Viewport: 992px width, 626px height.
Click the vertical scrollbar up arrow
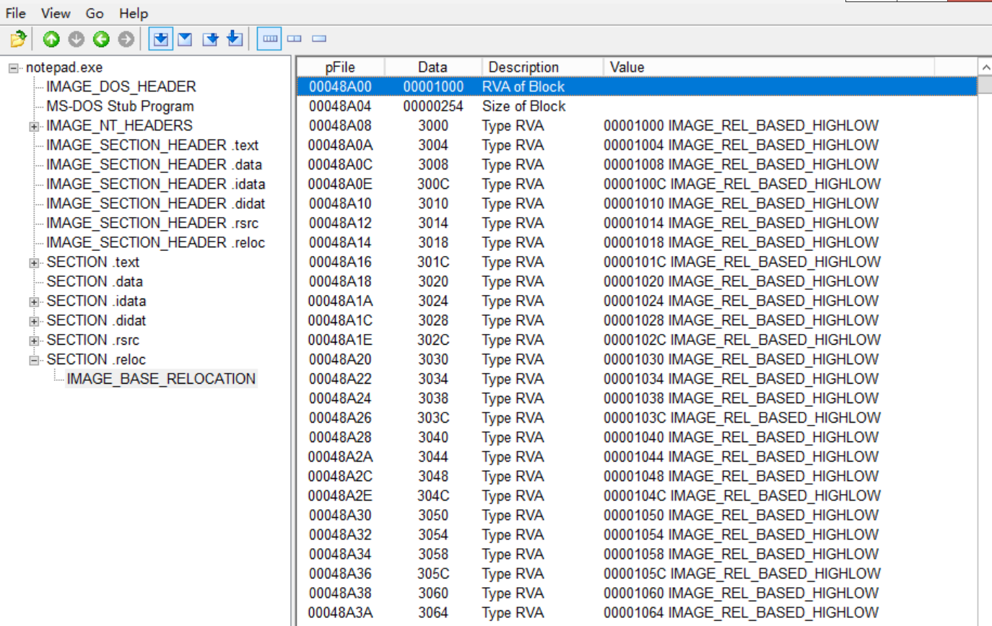(985, 67)
